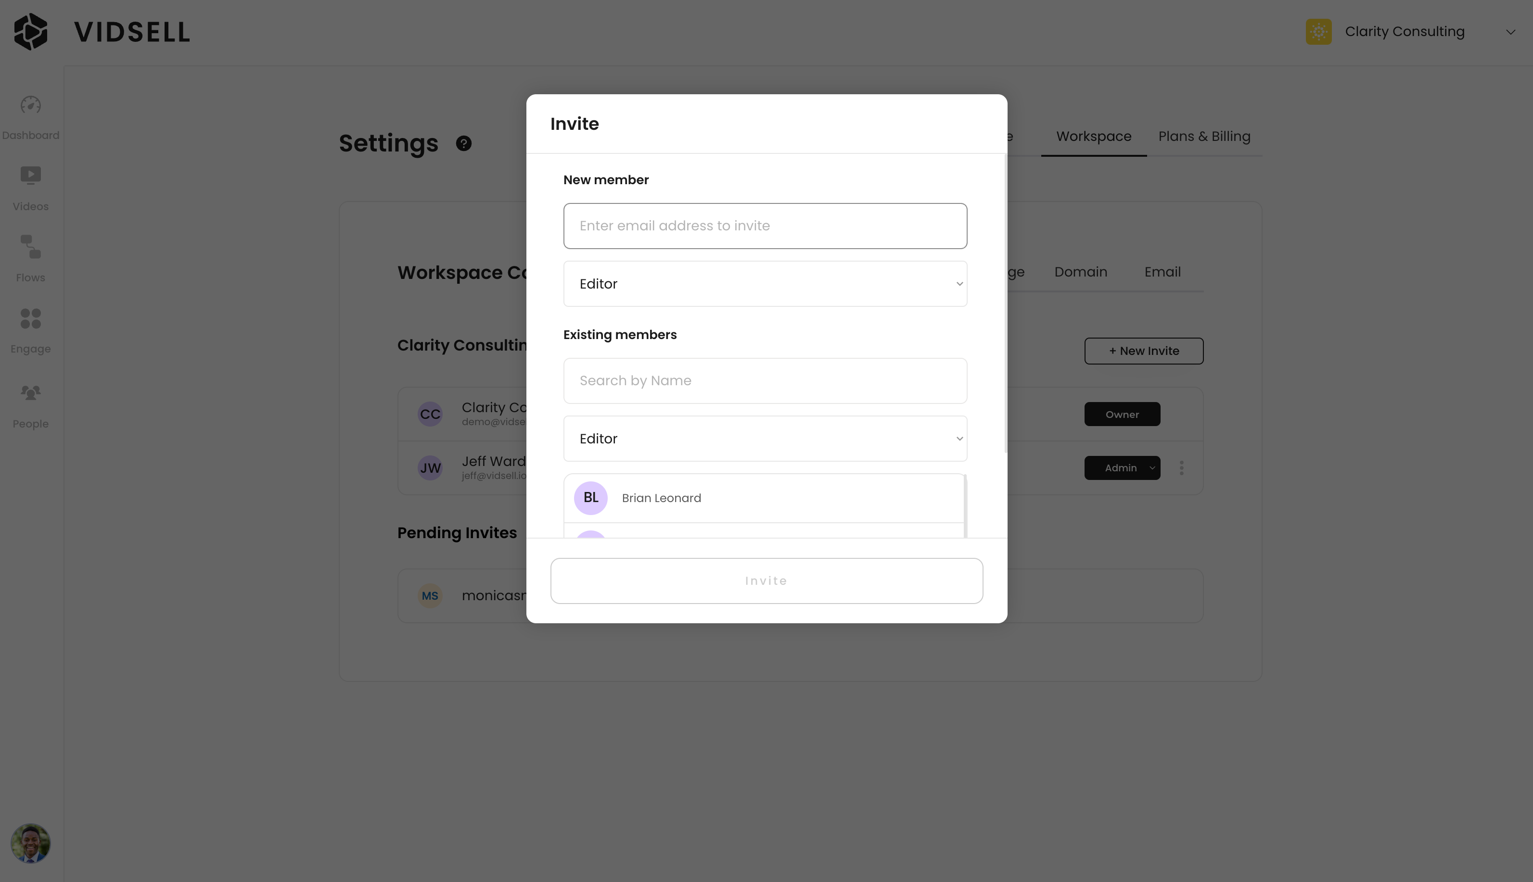Click the email address input field
The height and width of the screenshot is (882, 1533).
(765, 226)
